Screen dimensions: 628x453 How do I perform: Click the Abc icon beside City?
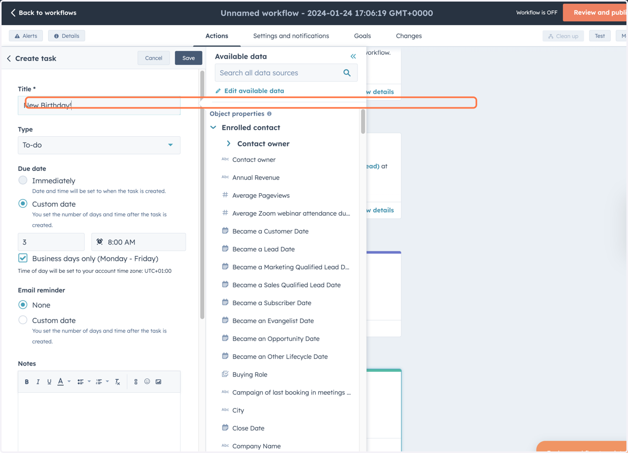click(225, 410)
